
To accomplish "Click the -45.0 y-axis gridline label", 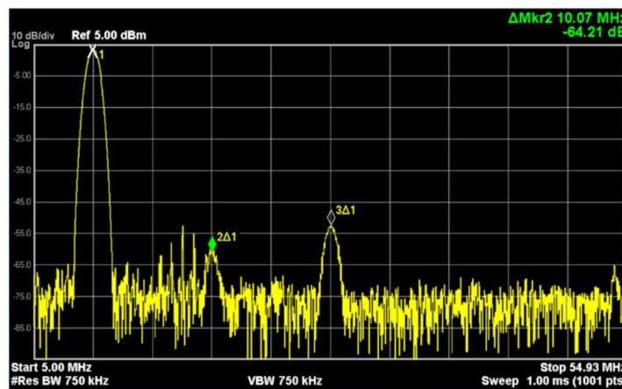I will 22,202.
